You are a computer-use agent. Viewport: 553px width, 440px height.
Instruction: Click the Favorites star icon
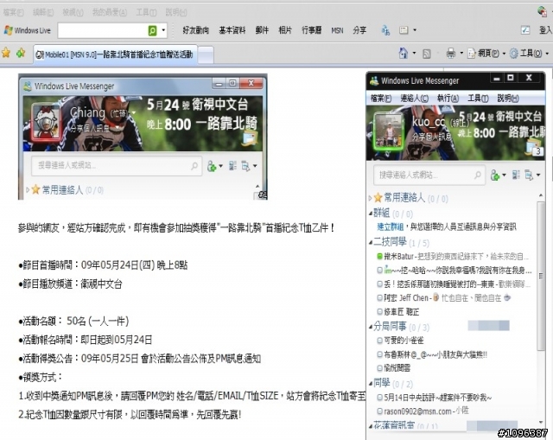point(6,54)
